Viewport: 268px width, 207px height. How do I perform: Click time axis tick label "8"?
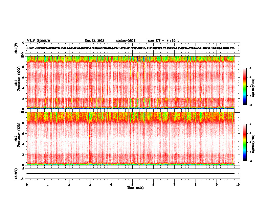point(196,185)
